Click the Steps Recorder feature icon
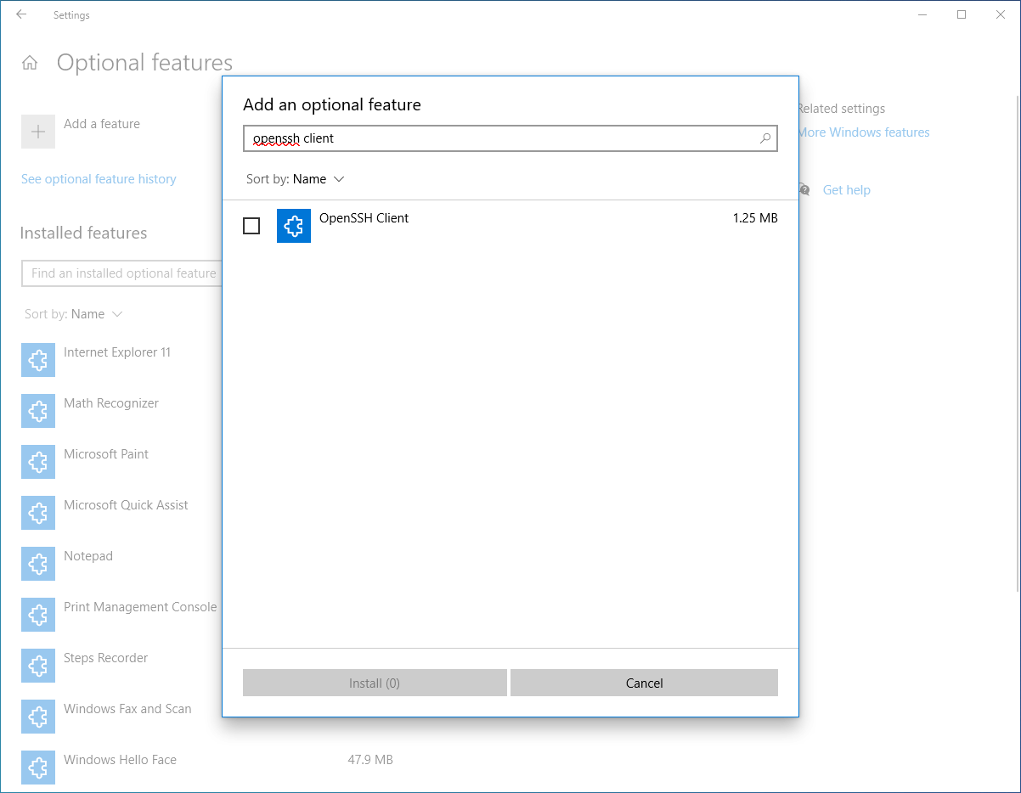 [x=38, y=666]
